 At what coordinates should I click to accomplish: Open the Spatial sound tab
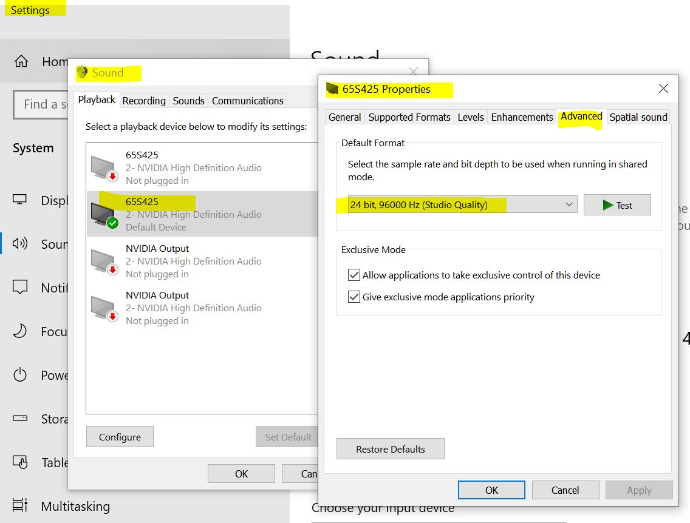click(638, 117)
